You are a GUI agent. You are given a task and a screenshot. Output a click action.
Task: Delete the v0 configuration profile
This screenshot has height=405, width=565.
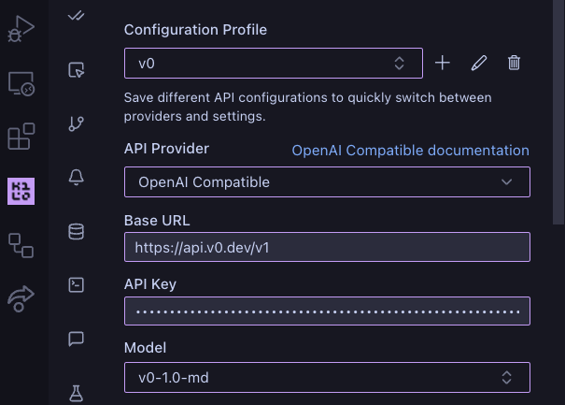[x=514, y=63]
